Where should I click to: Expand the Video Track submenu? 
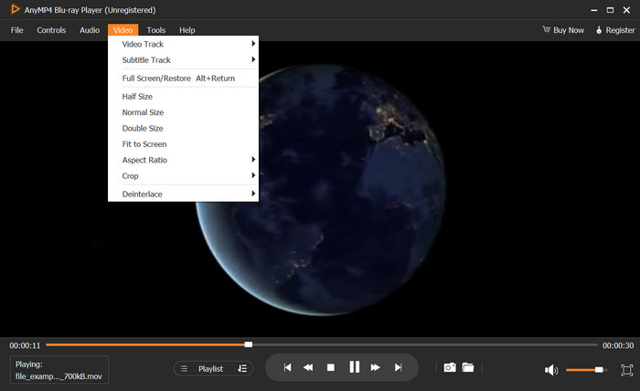(x=183, y=44)
